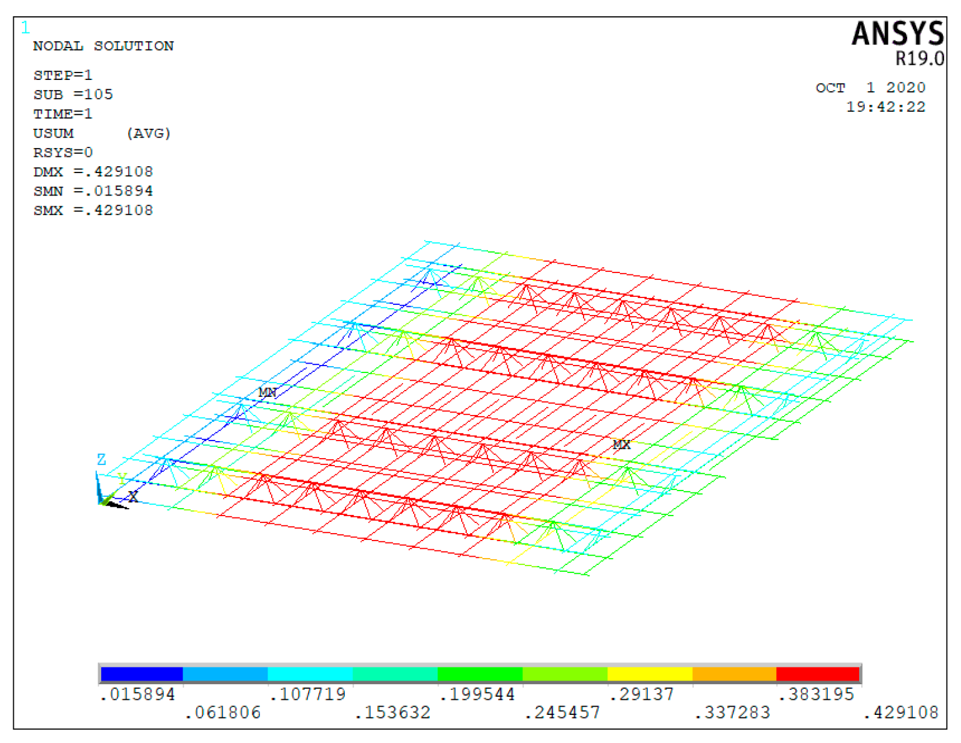Click the window number 1 label
Image resolution: width=961 pixels, height=743 pixels.
[25, 28]
